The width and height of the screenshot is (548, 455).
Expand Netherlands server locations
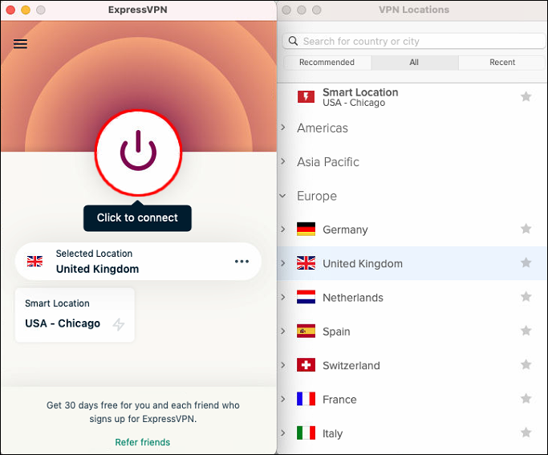click(x=283, y=297)
